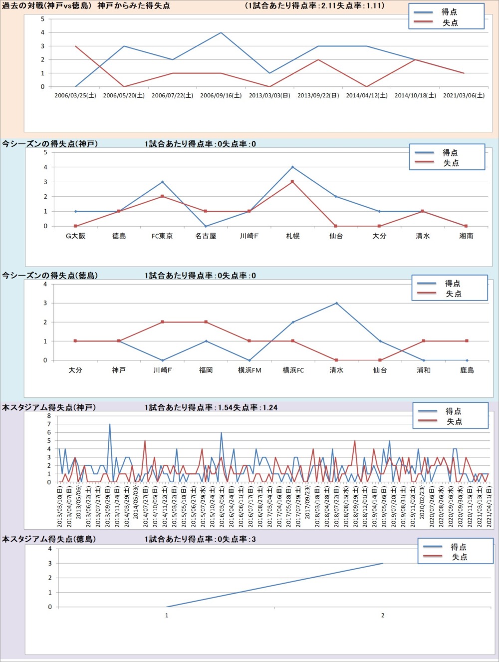Viewport: 499px width, 662px height.
Task: Click the tallest blue spike reaching 7
Action: pyautogui.click(x=110, y=425)
